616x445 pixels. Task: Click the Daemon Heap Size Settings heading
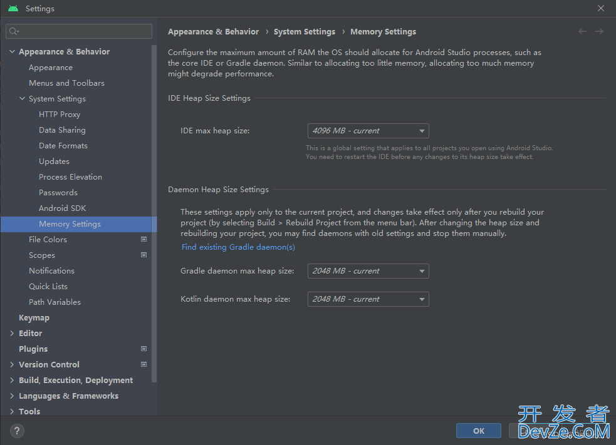(219, 190)
